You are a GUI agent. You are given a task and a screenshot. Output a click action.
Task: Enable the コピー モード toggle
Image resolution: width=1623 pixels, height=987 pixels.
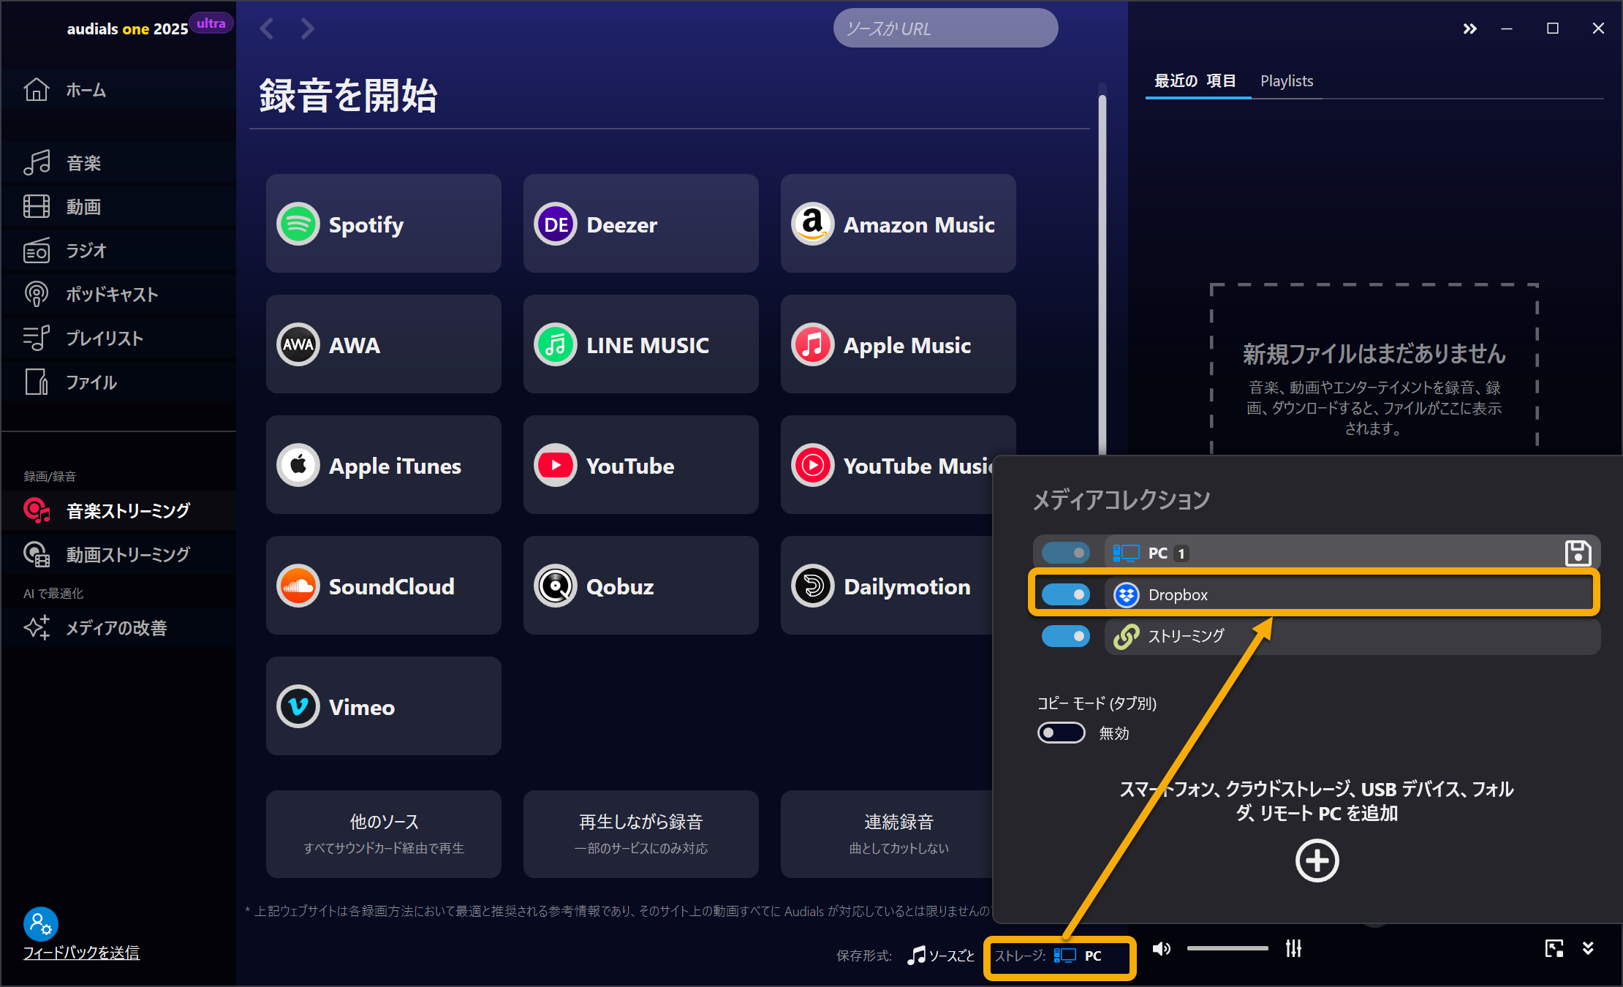1061,733
